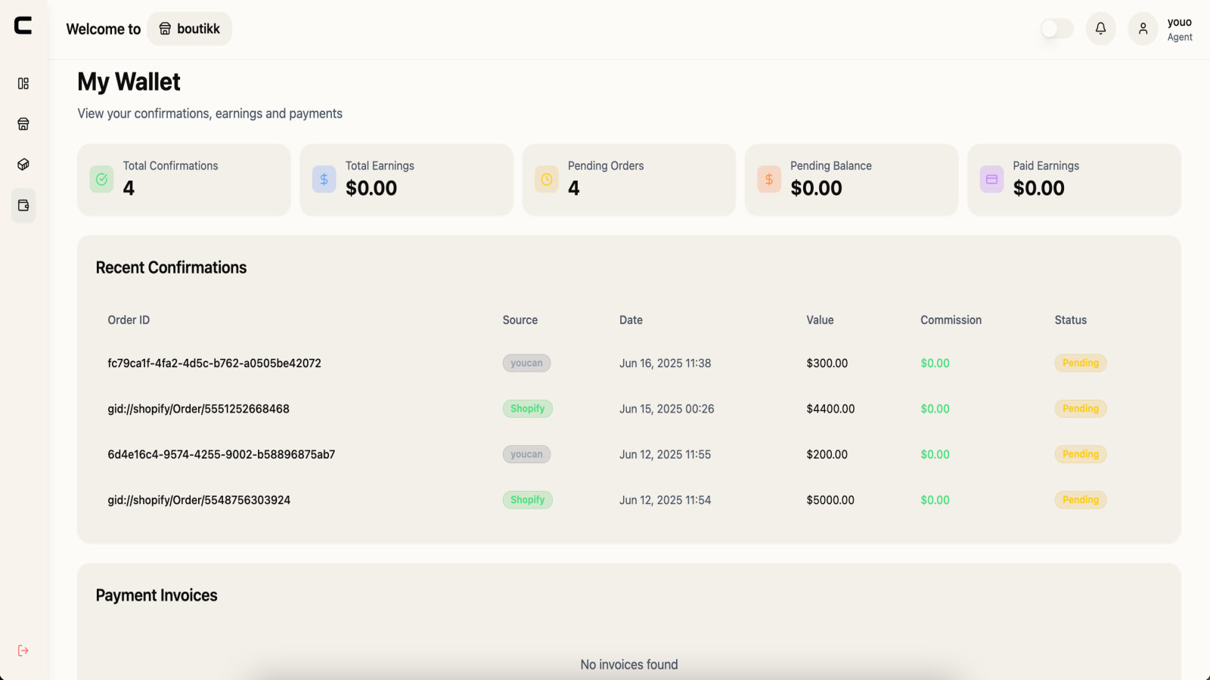
Task: Click the Pending status of the $300.00 order
Action: click(x=1080, y=363)
